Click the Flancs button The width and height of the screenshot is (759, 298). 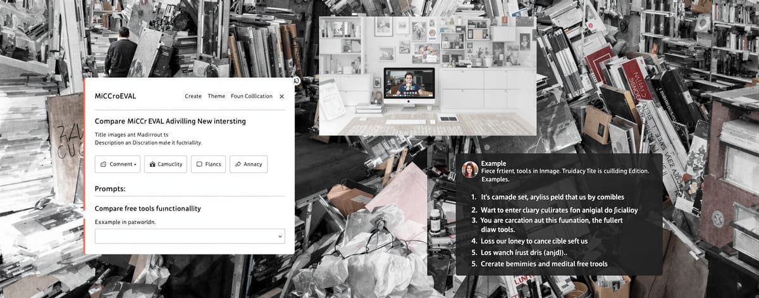[x=208, y=165]
